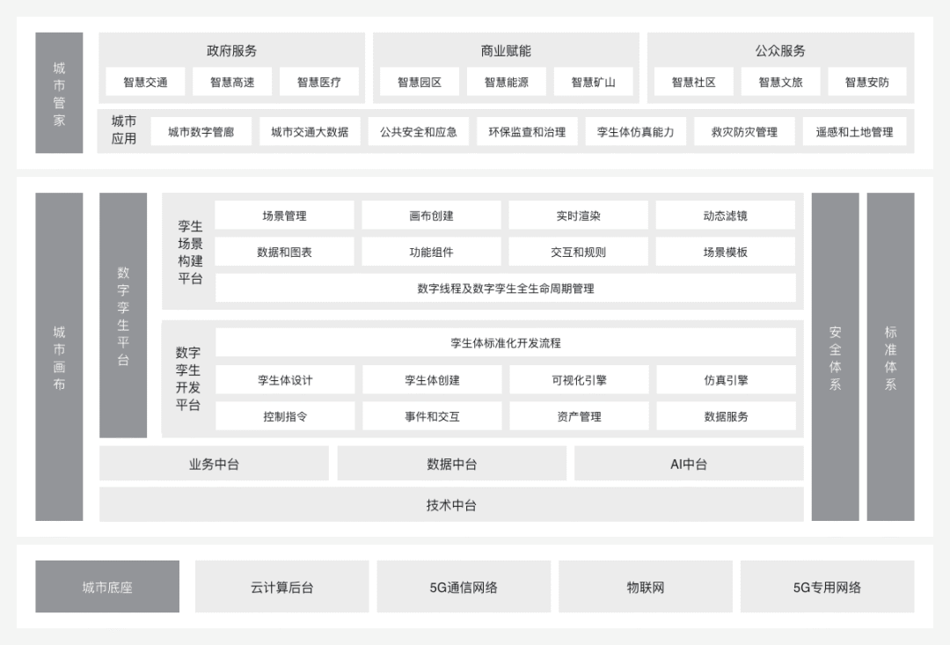Screen dimensions: 950x645
Task: Click the 智慧能源 box
Action: (x=507, y=82)
